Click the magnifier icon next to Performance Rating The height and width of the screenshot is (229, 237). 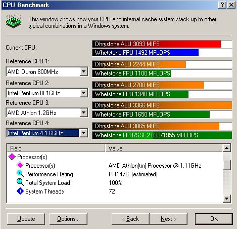pyautogui.click(x=20, y=174)
